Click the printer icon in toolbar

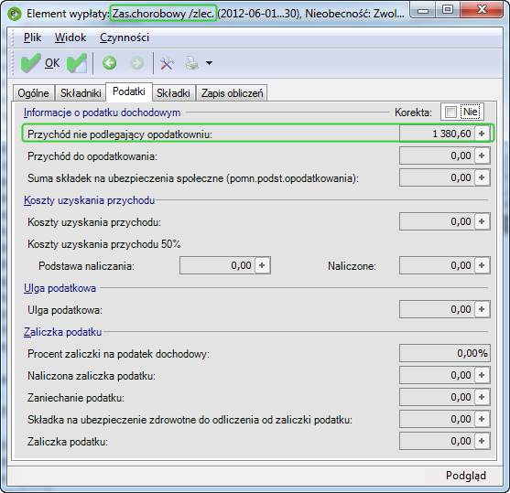click(192, 63)
